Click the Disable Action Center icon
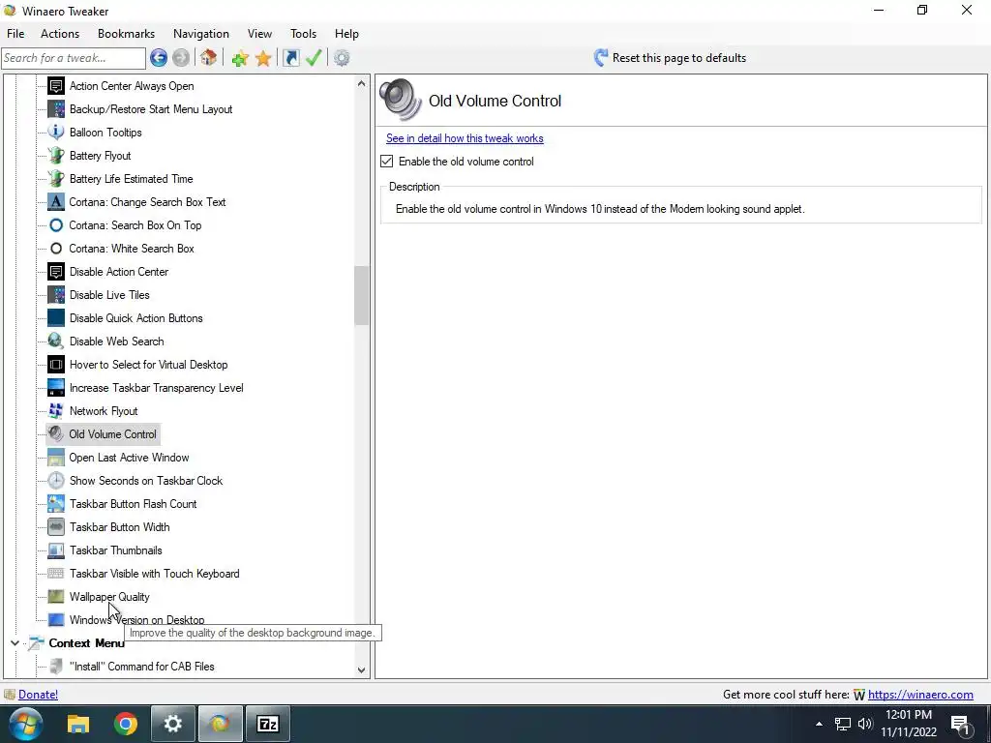Viewport: 991px width, 743px height. pos(55,272)
